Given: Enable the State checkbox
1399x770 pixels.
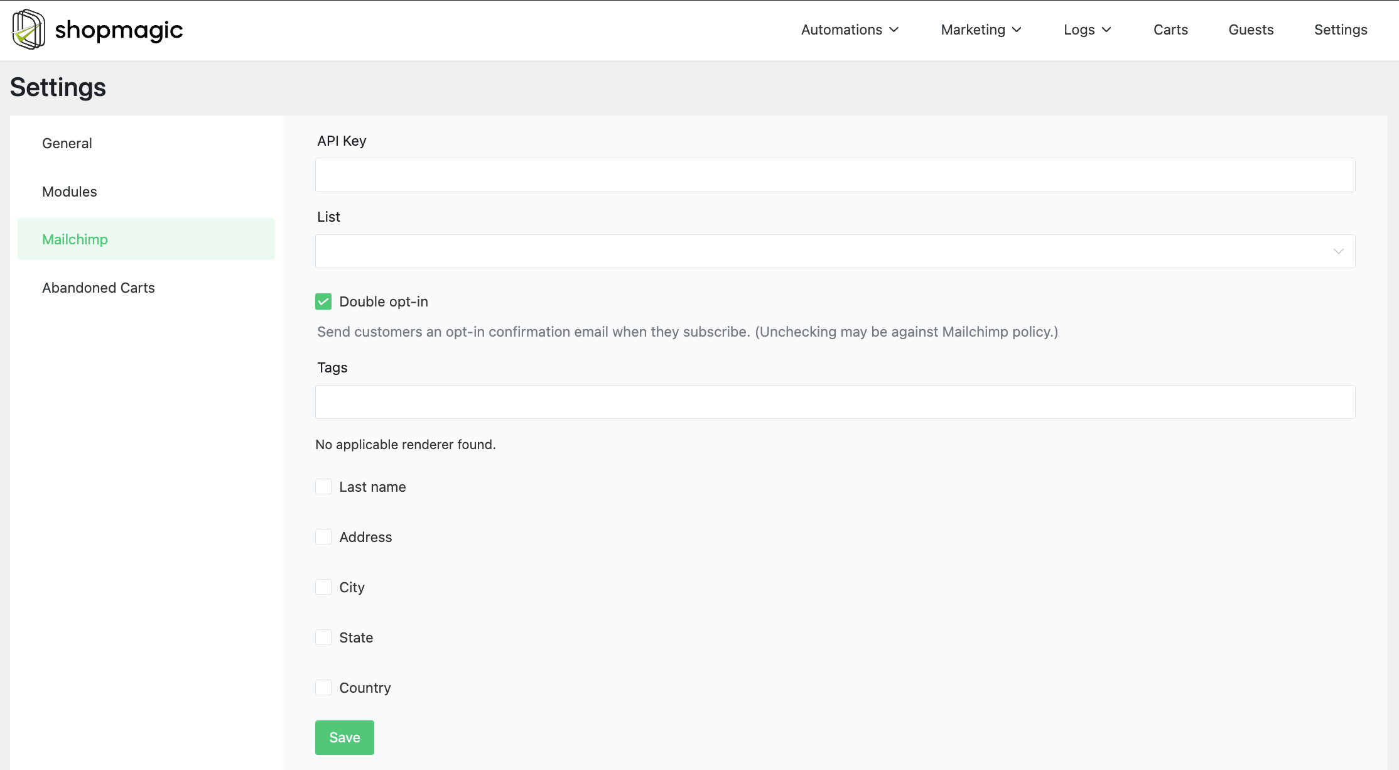Looking at the screenshot, I should click(x=323, y=637).
